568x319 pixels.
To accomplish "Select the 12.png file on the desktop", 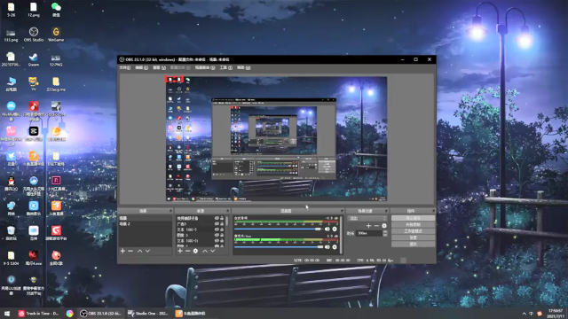I will coord(34,10).
